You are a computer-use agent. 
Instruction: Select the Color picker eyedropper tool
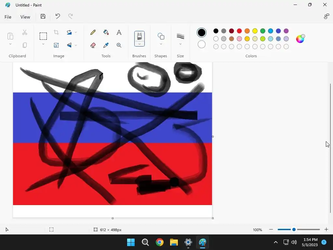pos(106,45)
